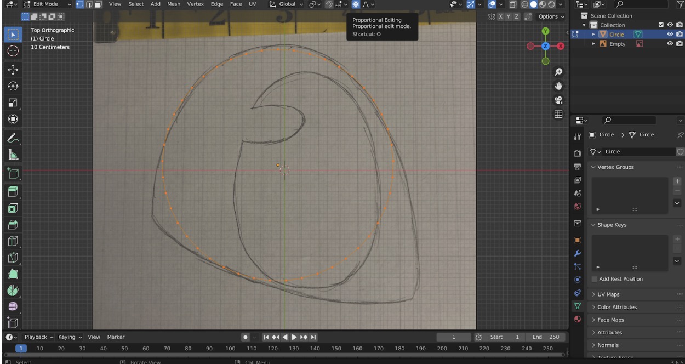The image size is (685, 364).
Task: Open the Modifier wrench properties tab
Action: pos(577,253)
